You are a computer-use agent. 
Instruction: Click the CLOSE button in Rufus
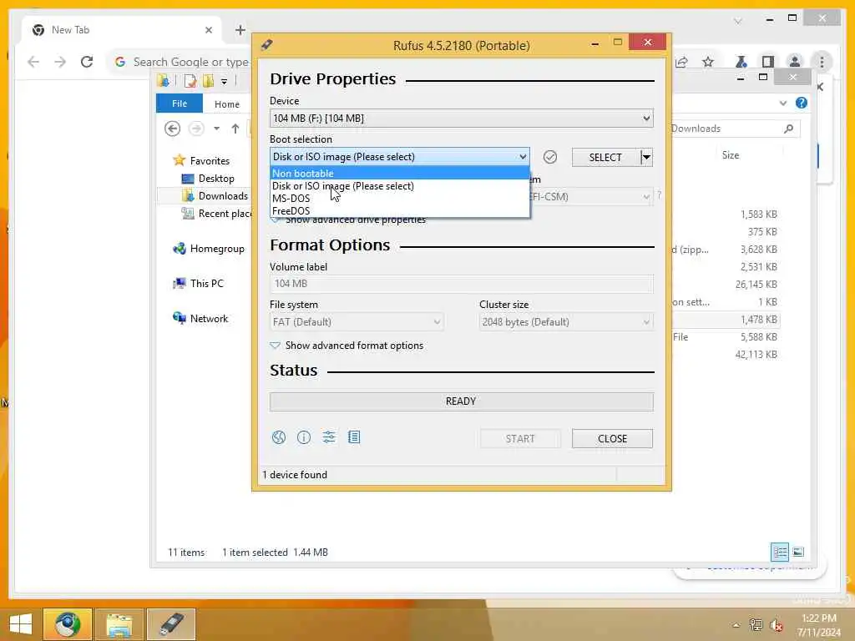[x=612, y=439]
